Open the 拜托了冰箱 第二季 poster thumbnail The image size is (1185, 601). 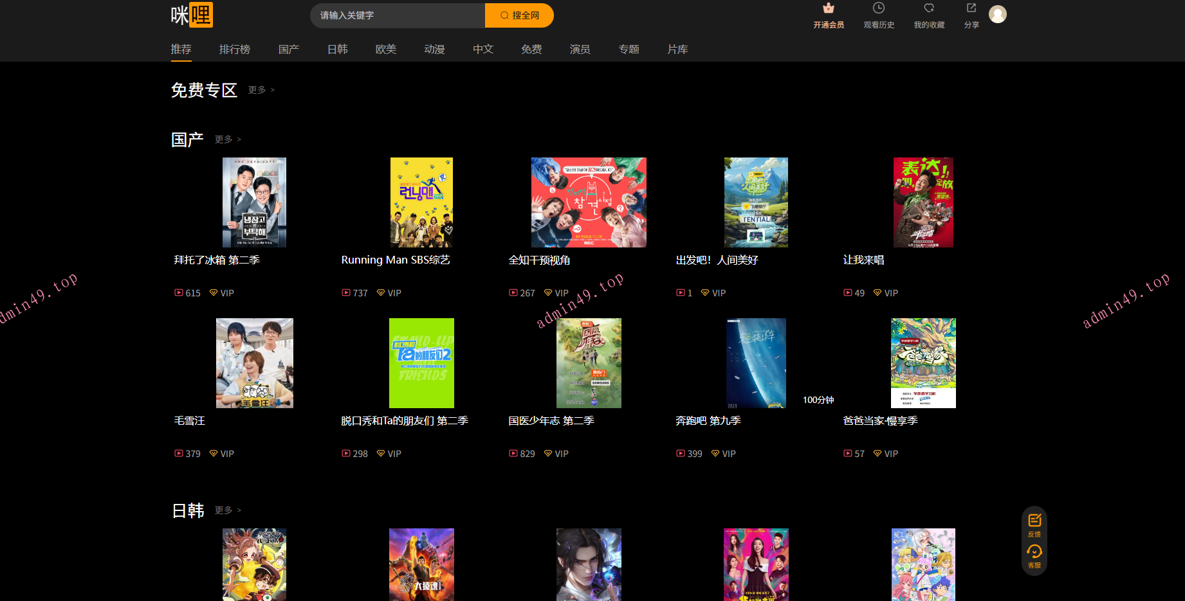254,202
